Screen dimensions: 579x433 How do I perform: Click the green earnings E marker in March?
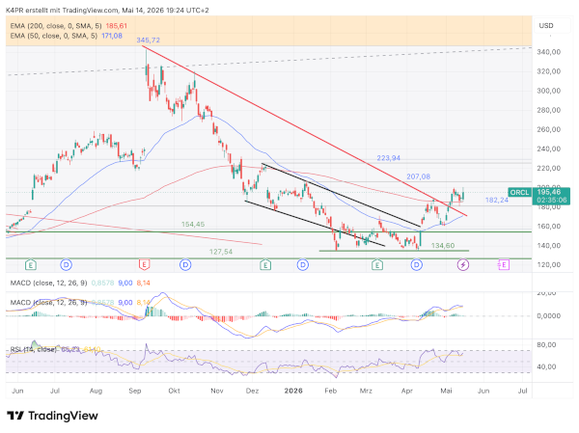click(377, 264)
